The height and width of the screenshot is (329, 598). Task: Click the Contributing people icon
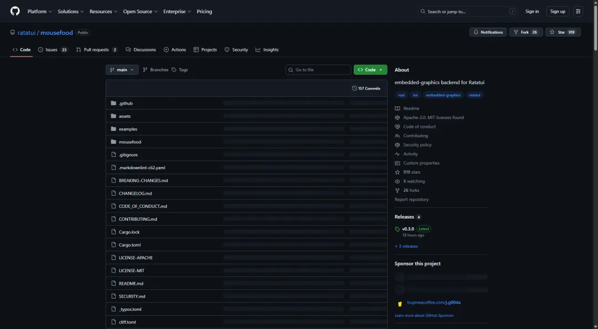click(398, 136)
